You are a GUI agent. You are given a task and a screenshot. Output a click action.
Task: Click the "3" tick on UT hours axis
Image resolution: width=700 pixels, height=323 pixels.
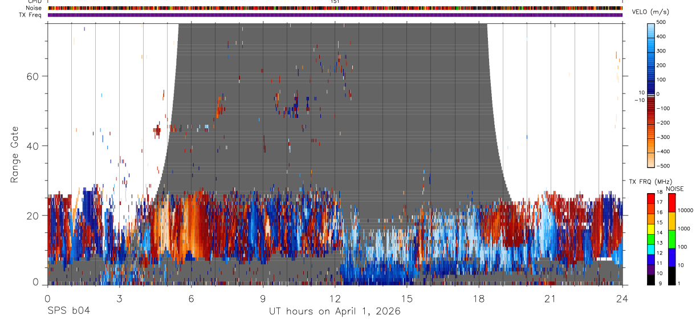click(x=119, y=298)
